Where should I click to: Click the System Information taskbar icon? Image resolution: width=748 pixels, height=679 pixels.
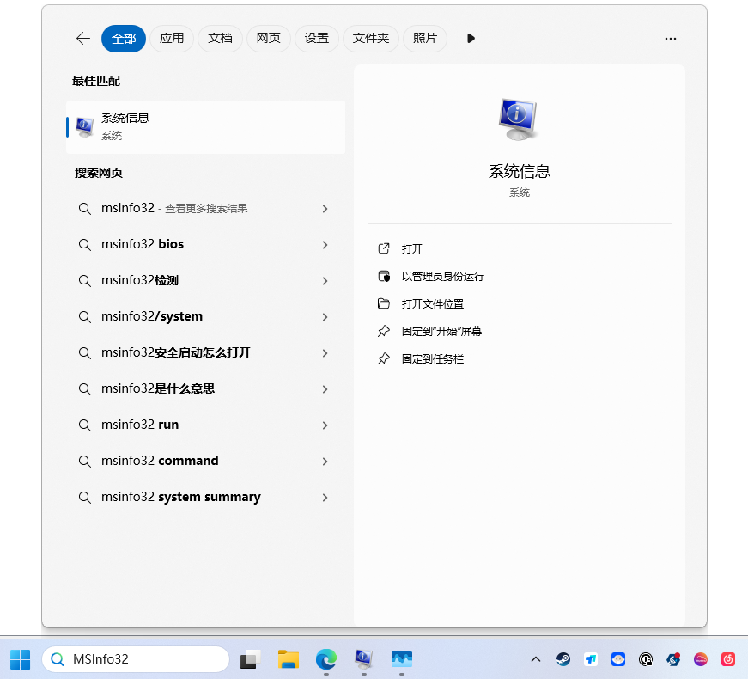click(363, 659)
